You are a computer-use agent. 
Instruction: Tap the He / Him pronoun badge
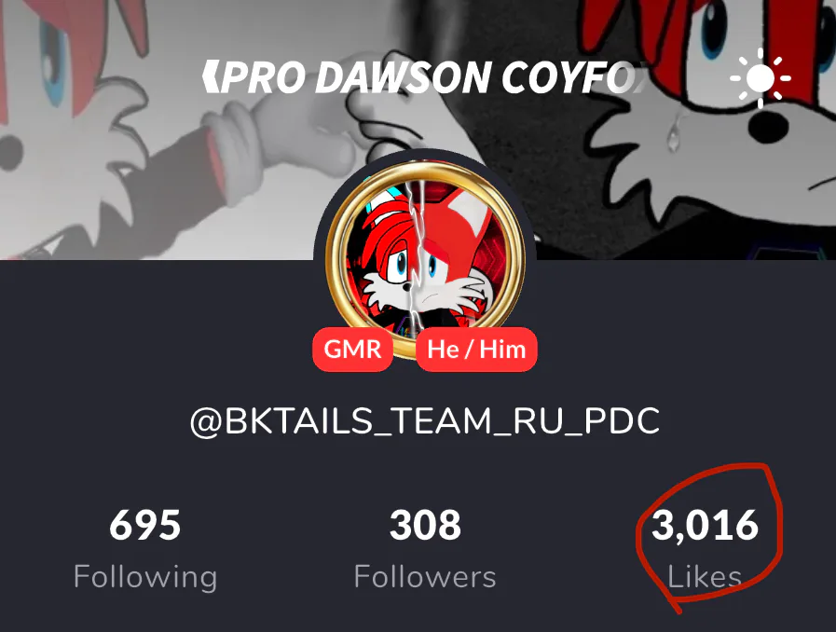click(476, 350)
